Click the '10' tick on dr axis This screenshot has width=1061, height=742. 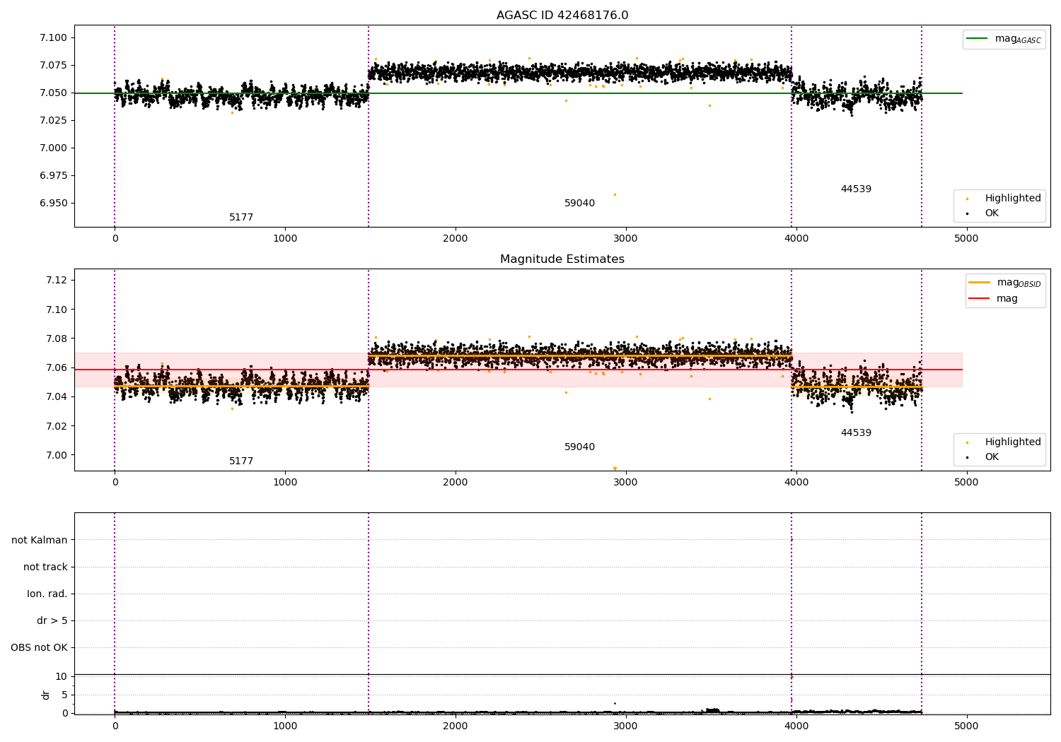coord(62,677)
